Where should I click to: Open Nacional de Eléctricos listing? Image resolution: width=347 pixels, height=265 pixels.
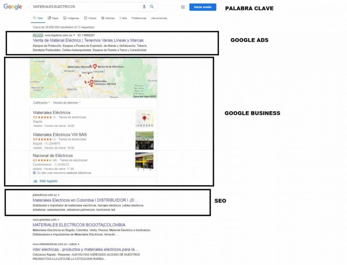(53, 155)
